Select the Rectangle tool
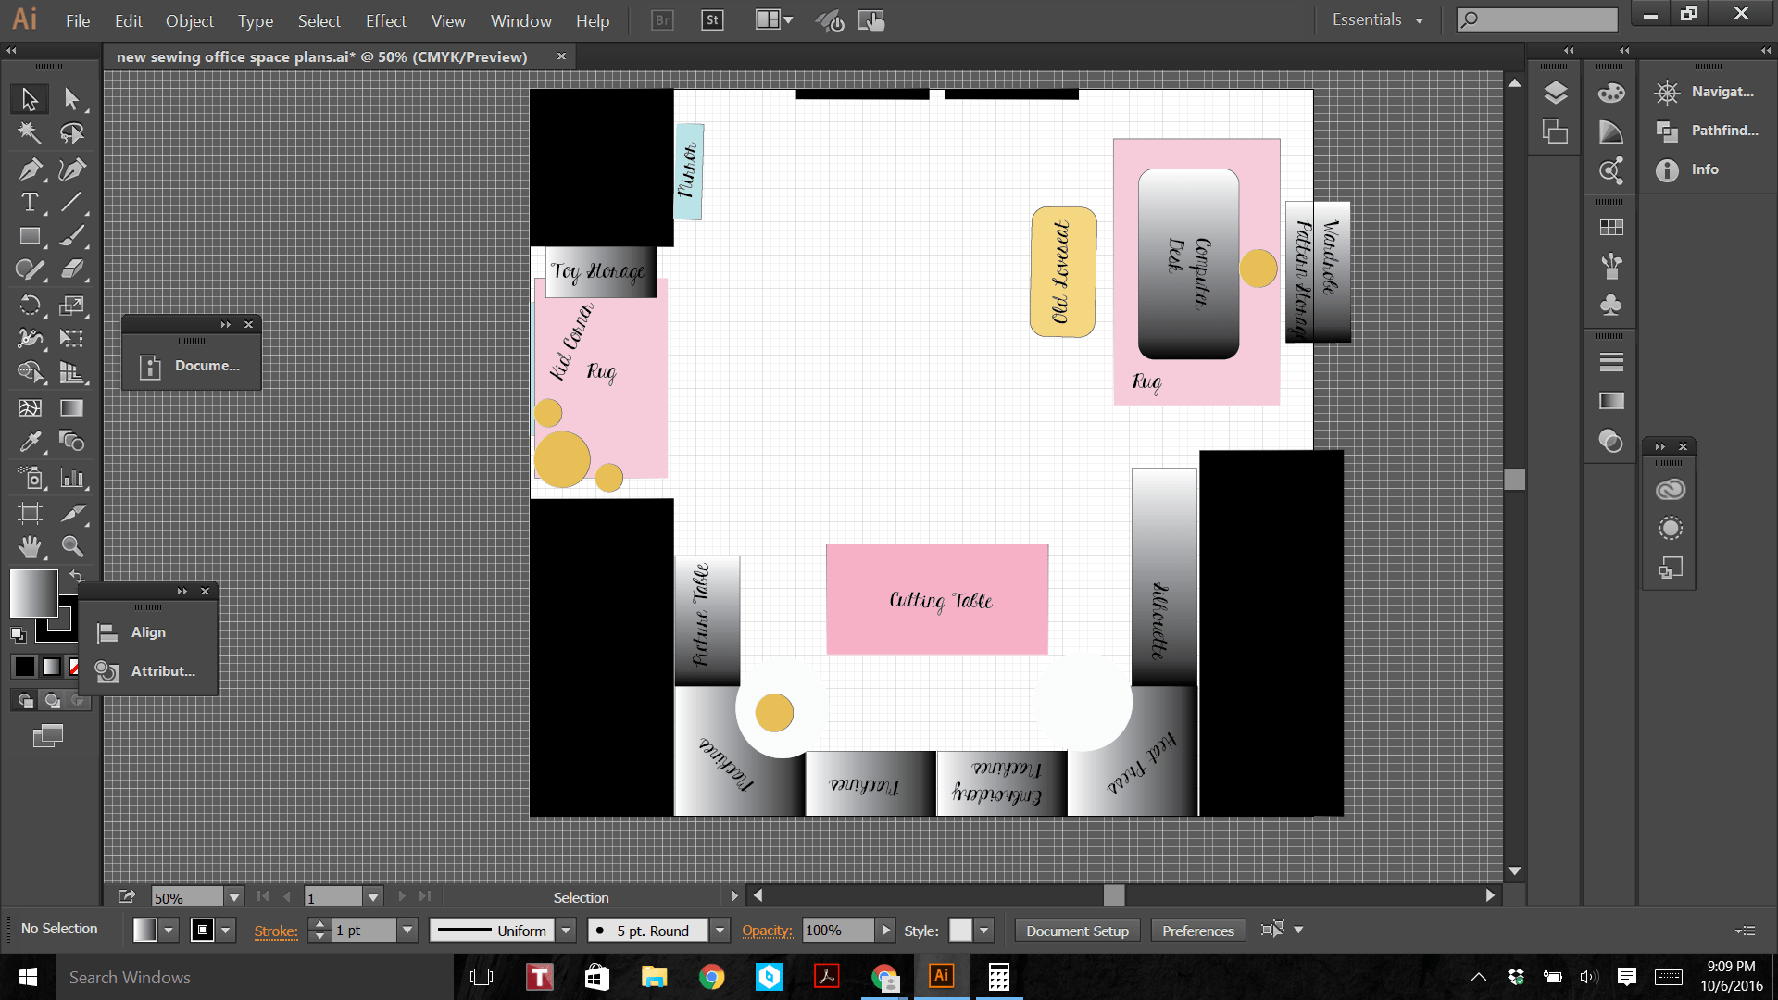This screenshot has width=1778, height=1000. pos(30,237)
